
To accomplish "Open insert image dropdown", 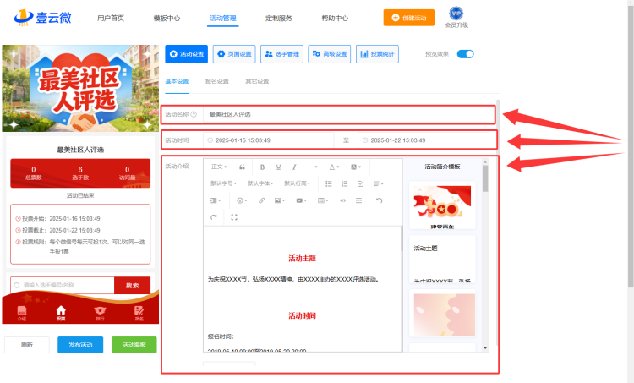I will 280,200.
